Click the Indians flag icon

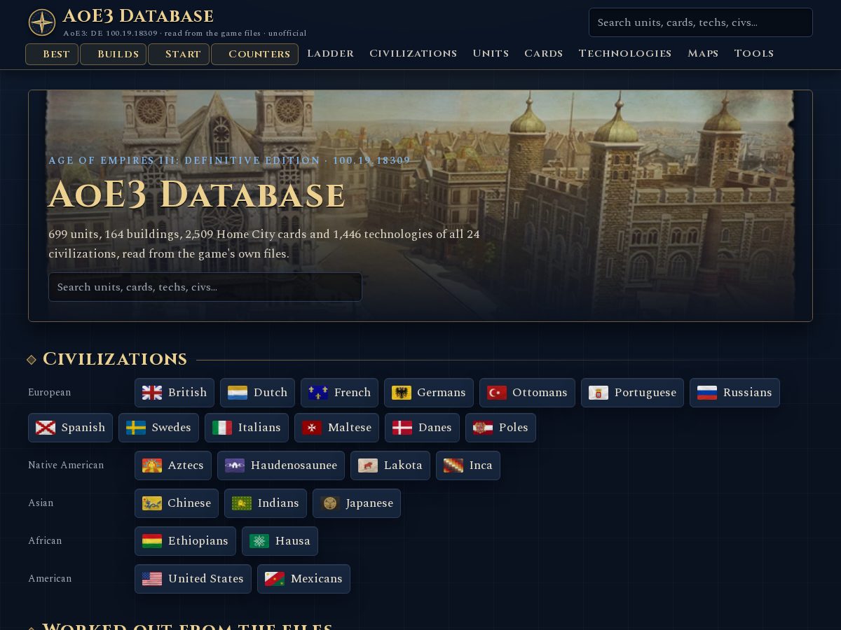pyautogui.click(x=242, y=503)
